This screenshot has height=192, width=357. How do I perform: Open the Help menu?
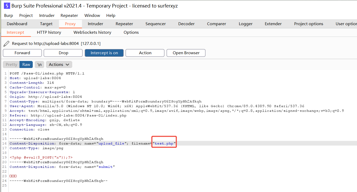111,16
